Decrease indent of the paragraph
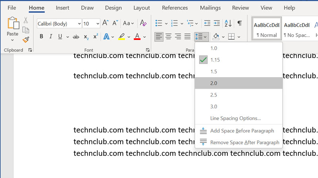Viewport: 318px width, 178px height. pos(207,23)
